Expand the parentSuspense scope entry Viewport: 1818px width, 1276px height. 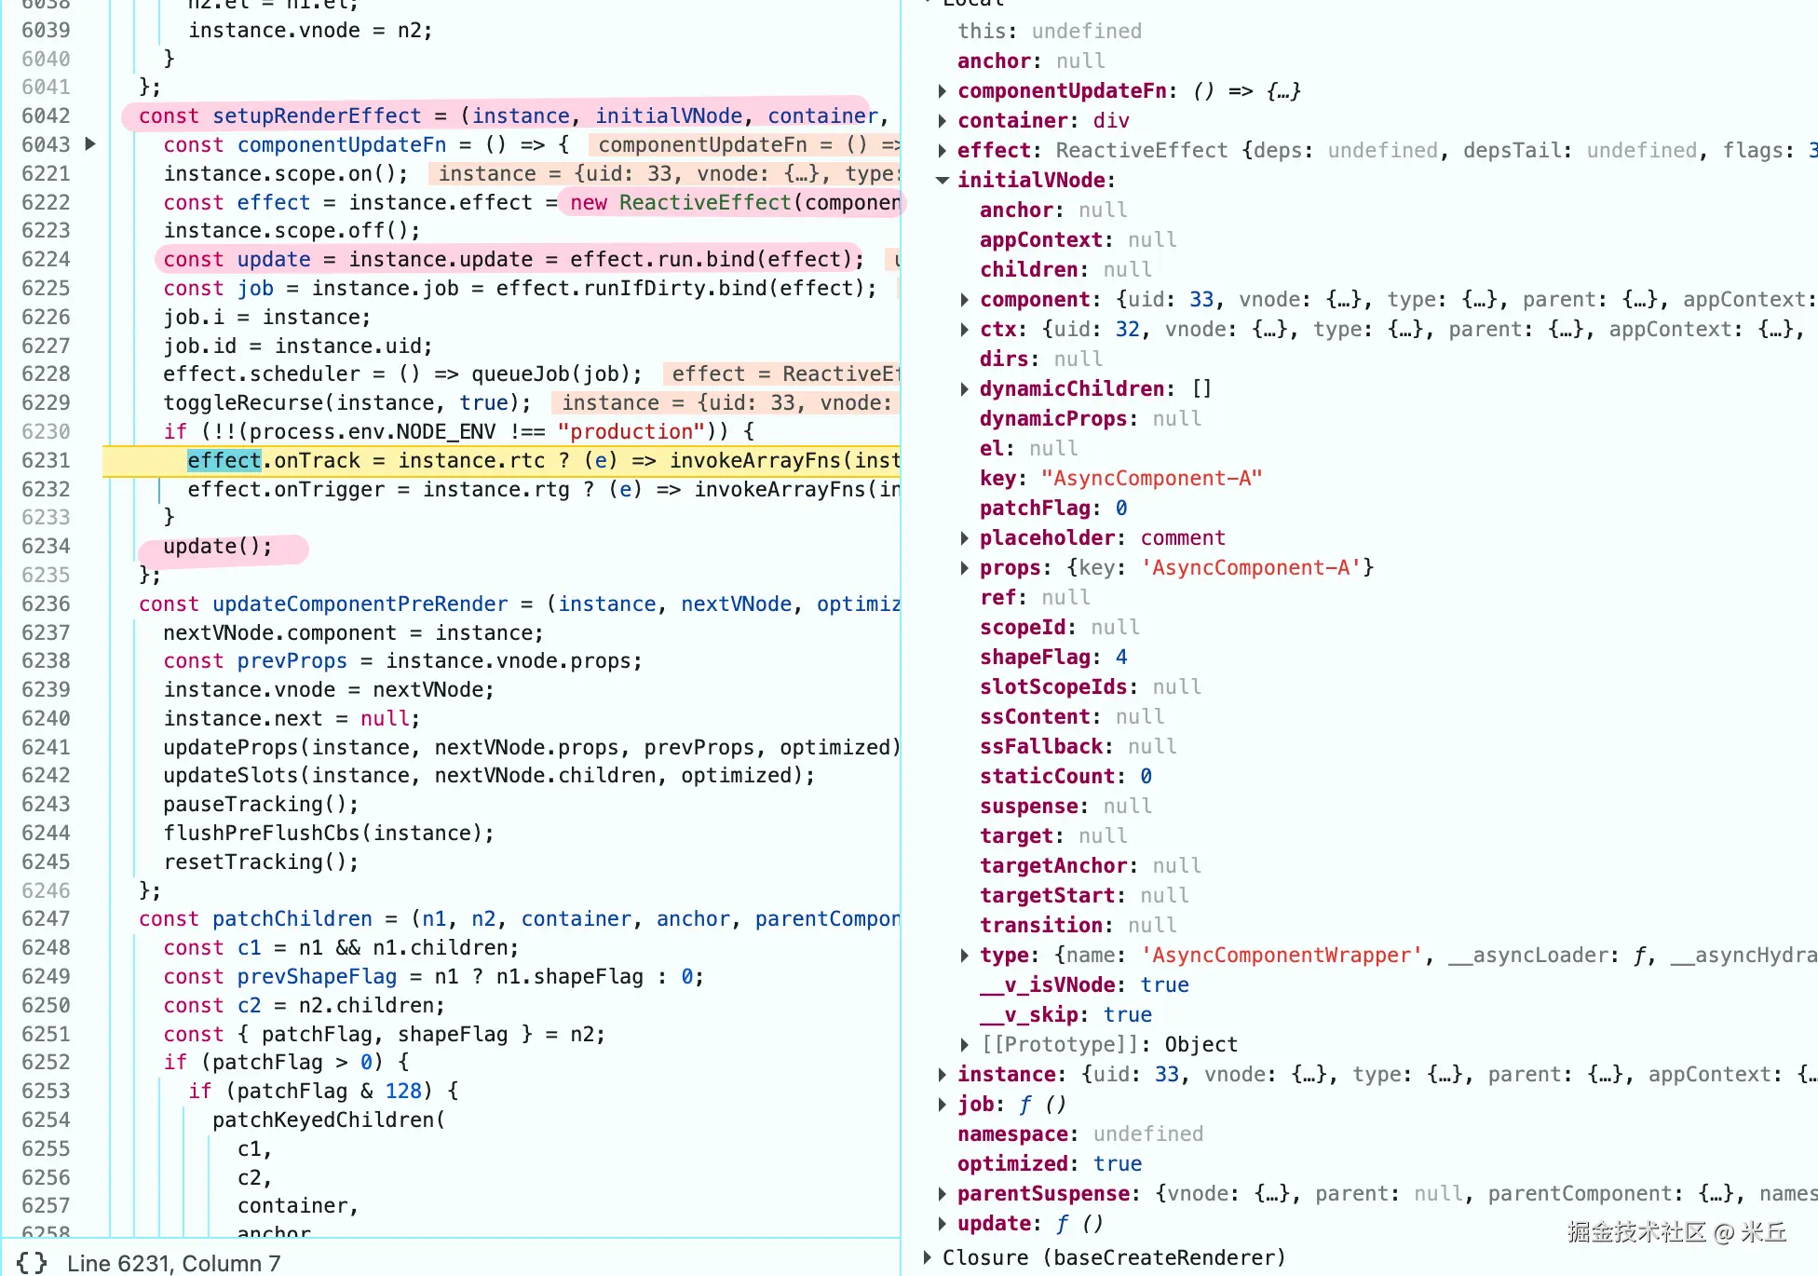(943, 1194)
